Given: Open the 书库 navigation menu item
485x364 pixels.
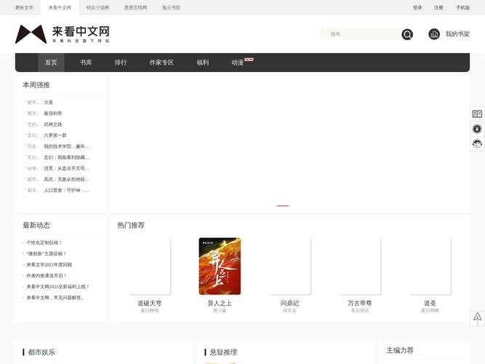Looking at the screenshot, I should tap(86, 63).
